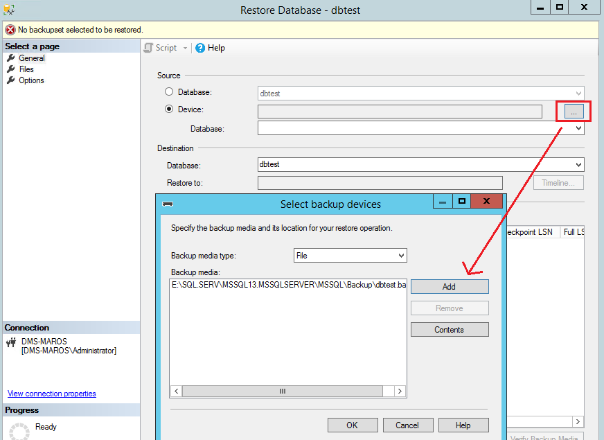Select the Database source radio button

(x=169, y=92)
